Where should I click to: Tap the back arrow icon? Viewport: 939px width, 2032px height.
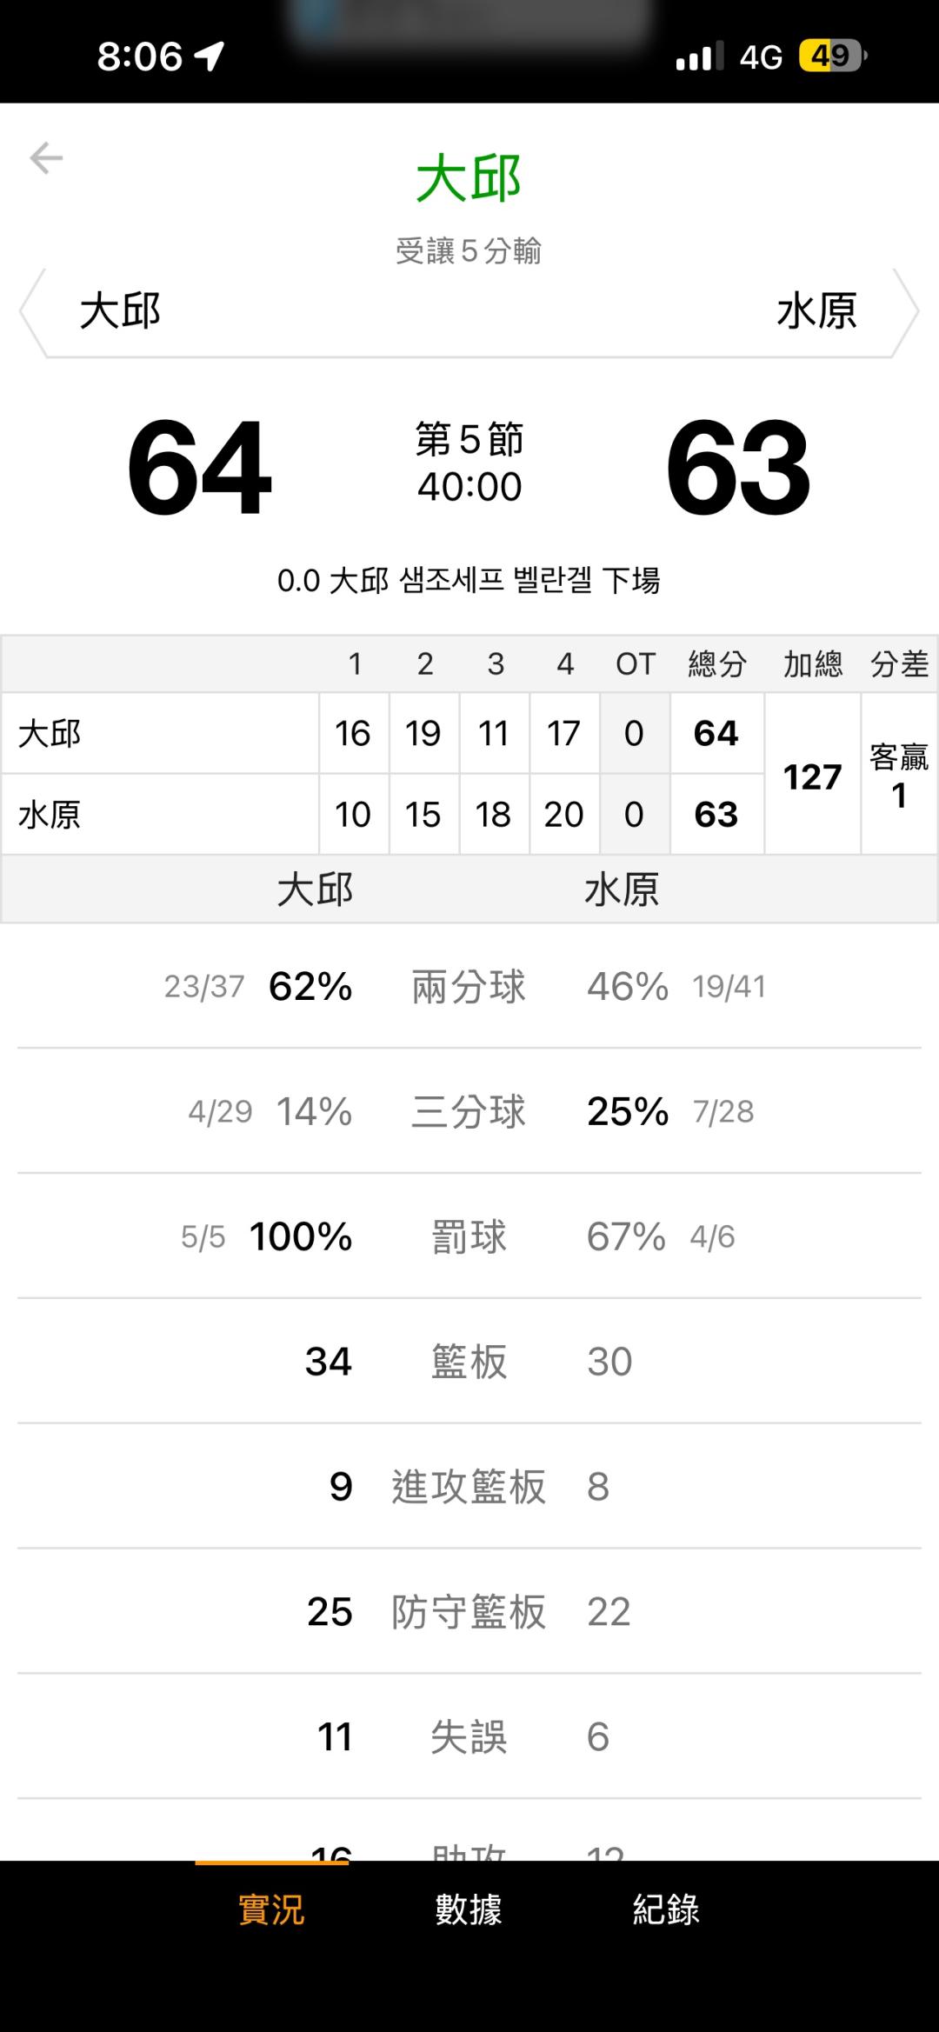tap(46, 158)
